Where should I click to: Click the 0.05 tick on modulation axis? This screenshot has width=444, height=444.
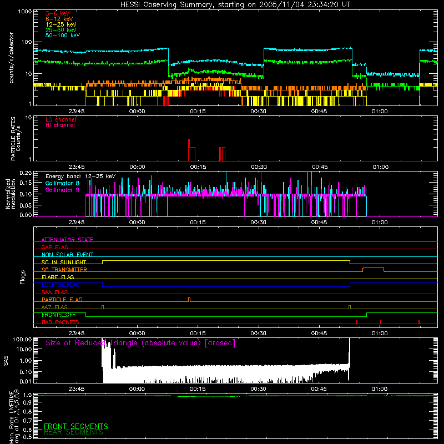(x=26, y=205)
